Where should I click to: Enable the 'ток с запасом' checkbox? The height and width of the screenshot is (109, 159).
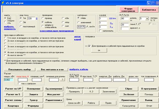19,84
